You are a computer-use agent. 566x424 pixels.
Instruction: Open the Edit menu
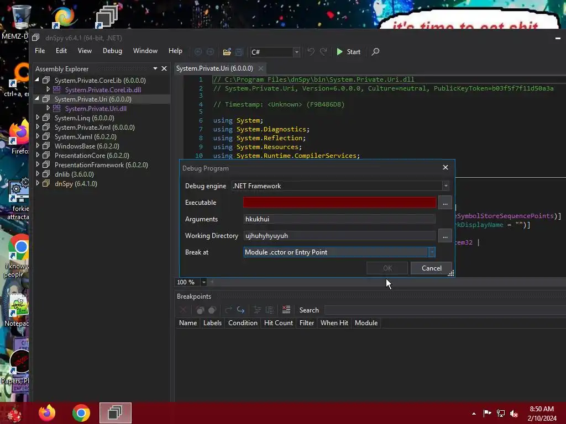pyautogui.click(x=61, y=51)
